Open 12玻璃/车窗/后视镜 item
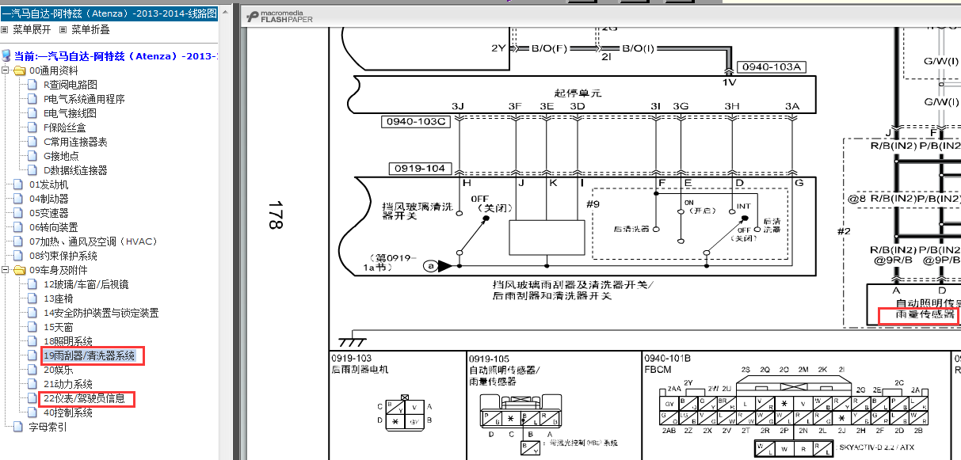The image size is (961, 460). pyautogui.click(x=86, y=284)
